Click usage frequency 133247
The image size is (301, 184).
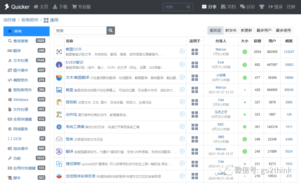tap(289, 52)
